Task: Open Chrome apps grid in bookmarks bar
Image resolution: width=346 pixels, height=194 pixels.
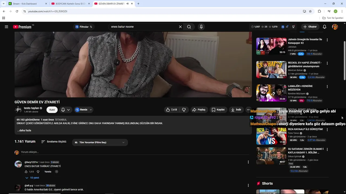Action: (x=4, y=18)
